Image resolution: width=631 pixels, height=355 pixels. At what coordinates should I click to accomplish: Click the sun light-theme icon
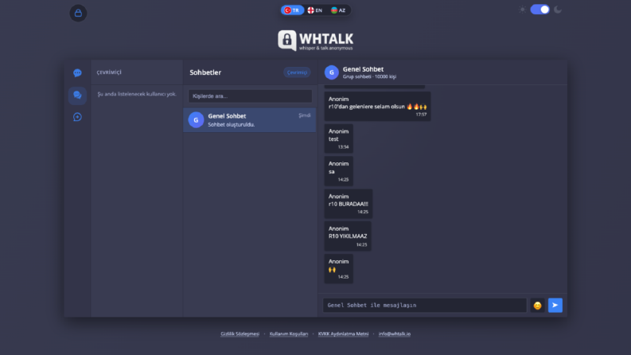tap(522, 10)
